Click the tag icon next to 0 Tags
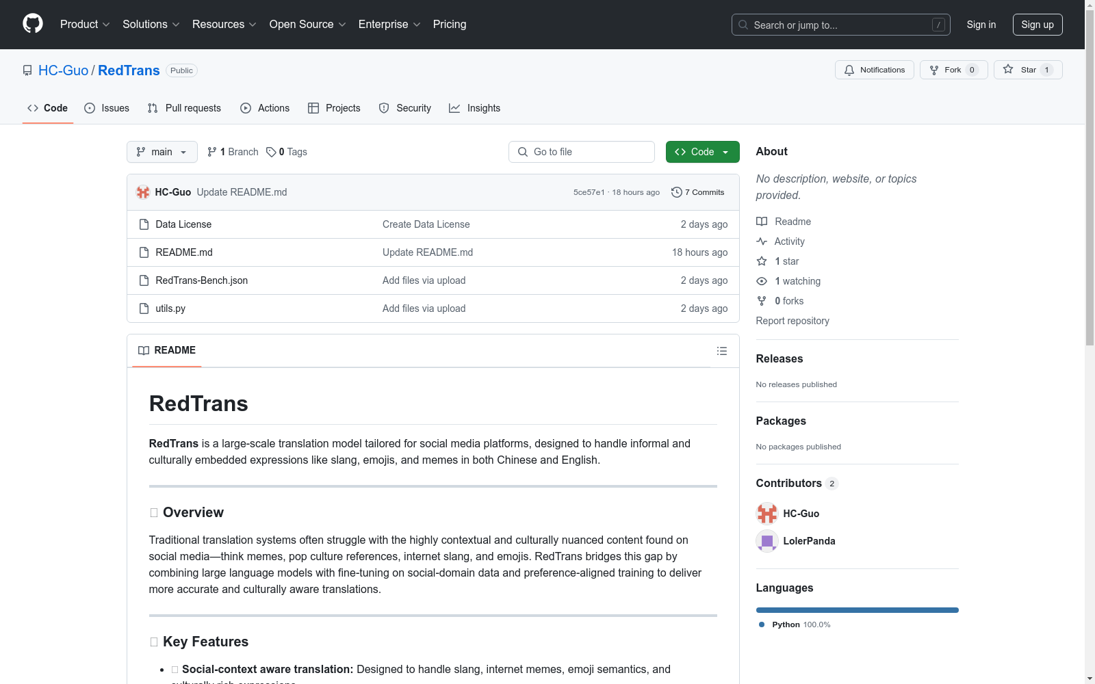Image resolution: width=1095 pixels, height=684 pixels. click(271, 152)
